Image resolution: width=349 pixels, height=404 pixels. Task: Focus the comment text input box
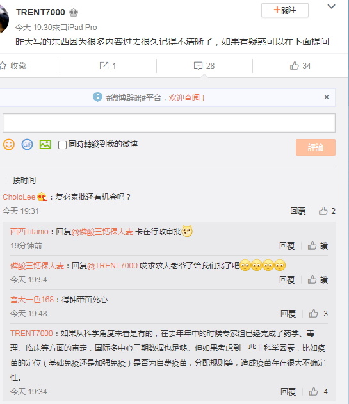coord(169,123)
